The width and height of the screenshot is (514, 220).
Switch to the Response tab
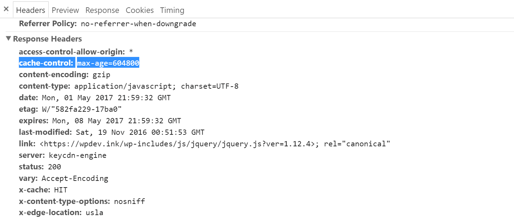pos(102,10)
